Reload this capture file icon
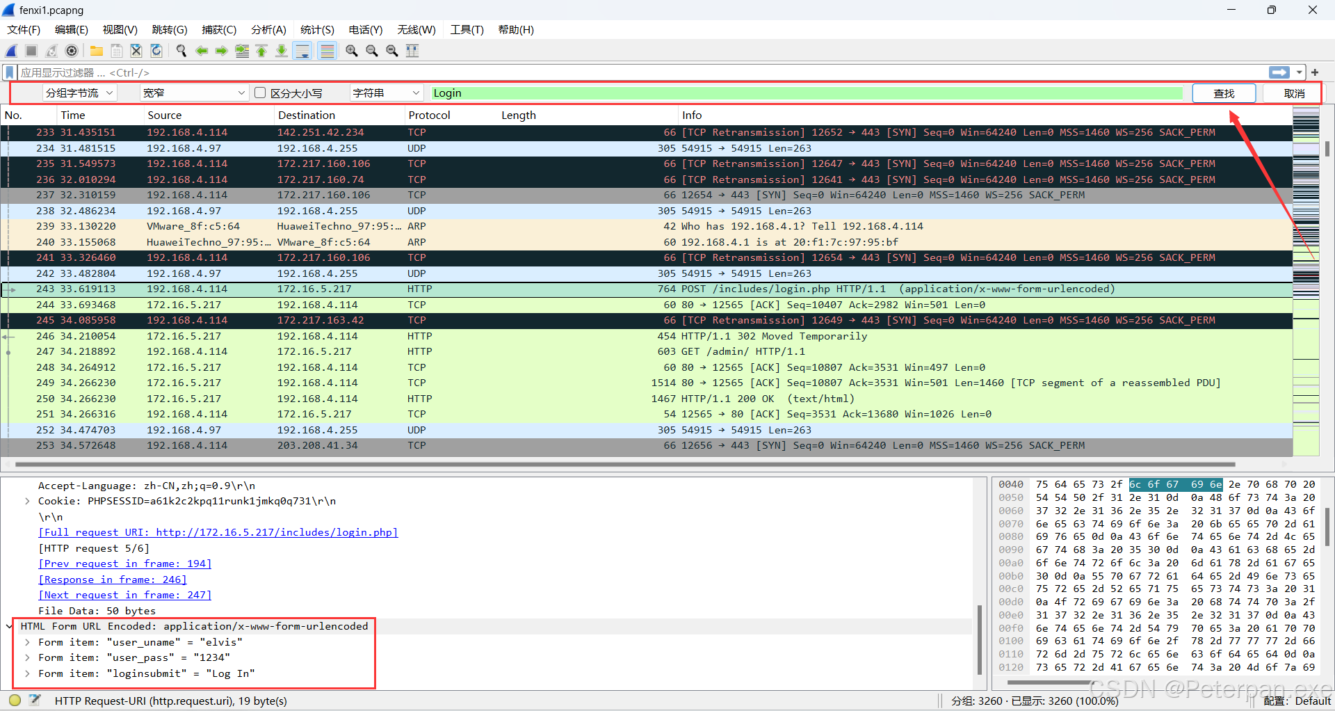Viewport: 1335px width, 711px height. [x=156, y=51]
